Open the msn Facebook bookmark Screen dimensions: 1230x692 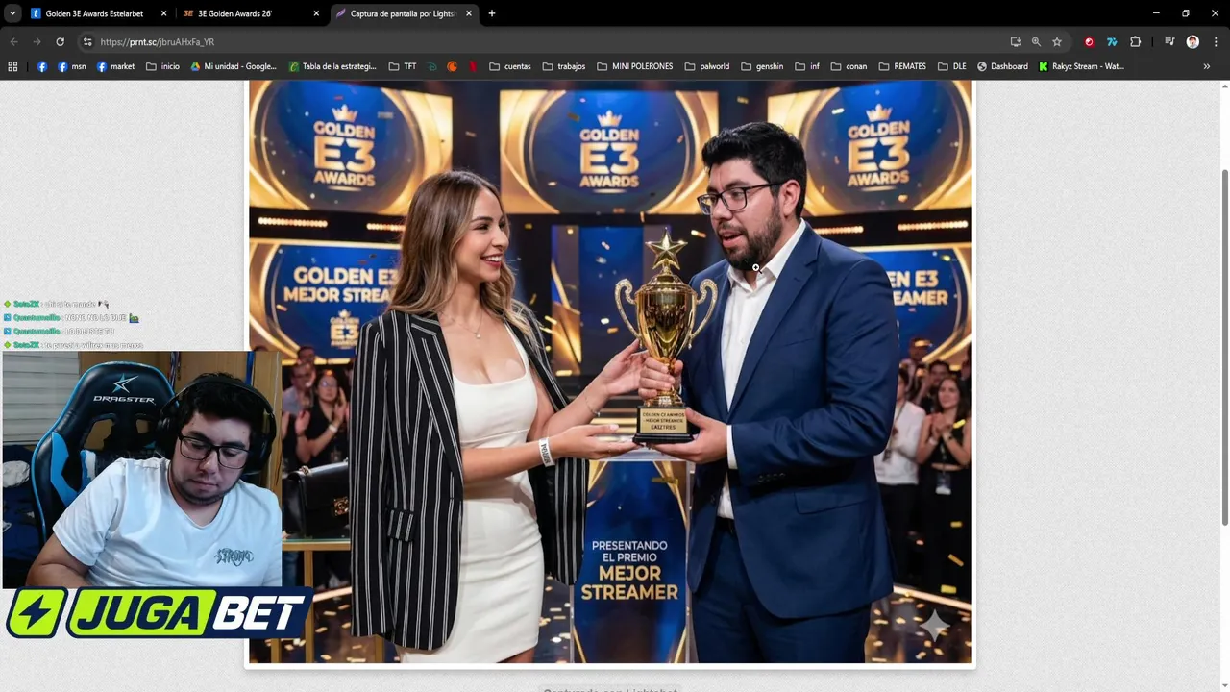click(71, 66)
